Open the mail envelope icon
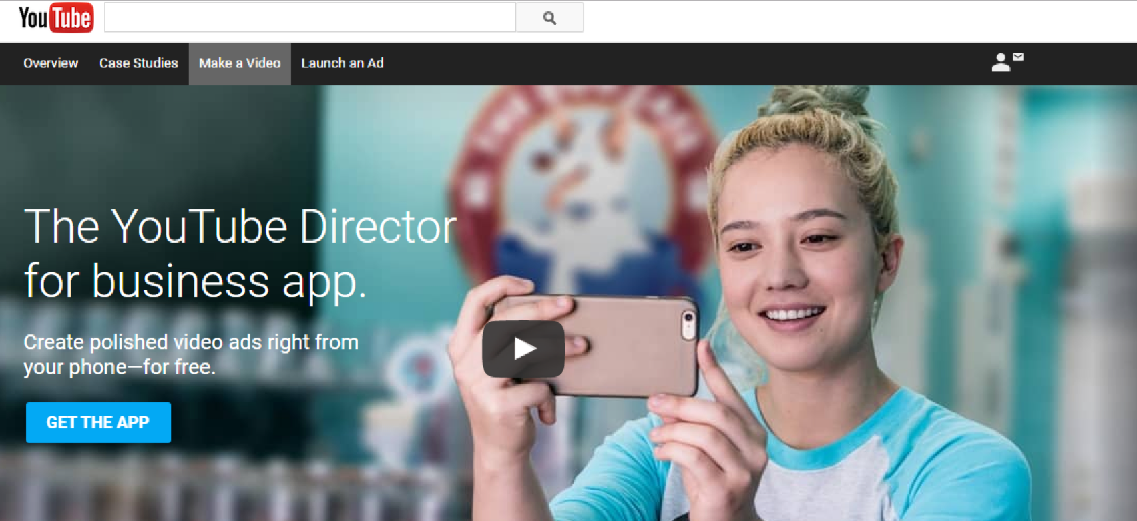The width and height of the screenshot is (1137, 521). (1018, 57)
